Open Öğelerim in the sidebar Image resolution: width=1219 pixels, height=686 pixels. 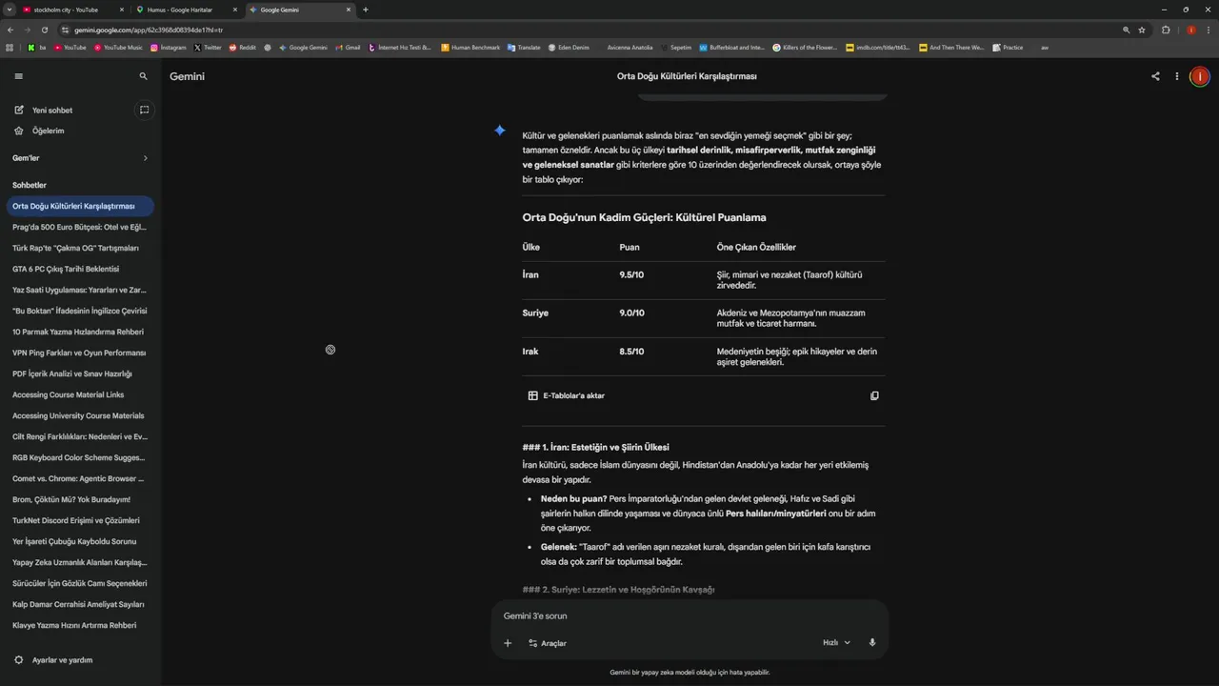48,131
